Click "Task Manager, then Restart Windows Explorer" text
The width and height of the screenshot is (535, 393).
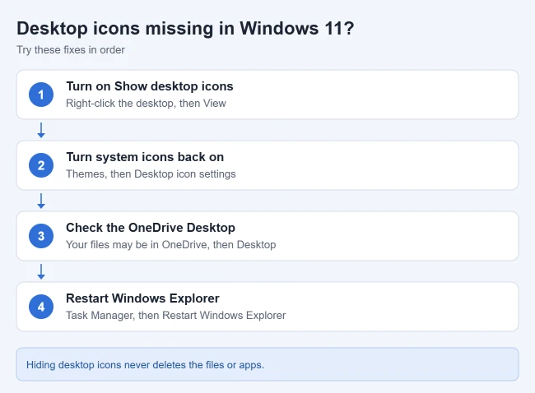pos(175,315)
